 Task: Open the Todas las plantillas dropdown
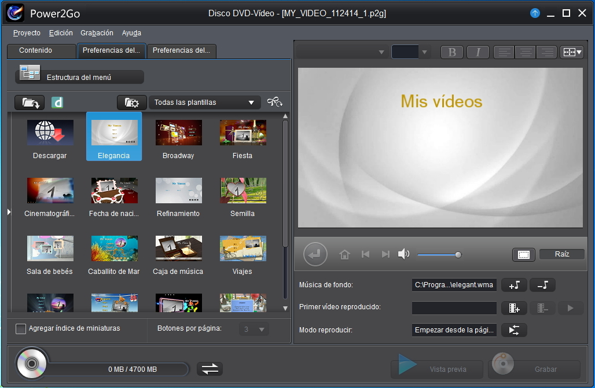[x=204, y=103]
